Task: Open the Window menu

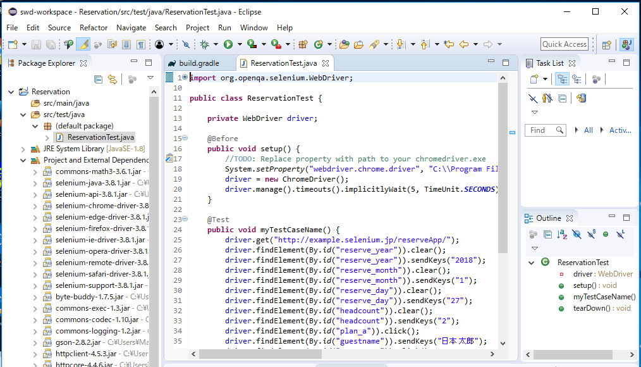Action: click(x=254, y=28)
